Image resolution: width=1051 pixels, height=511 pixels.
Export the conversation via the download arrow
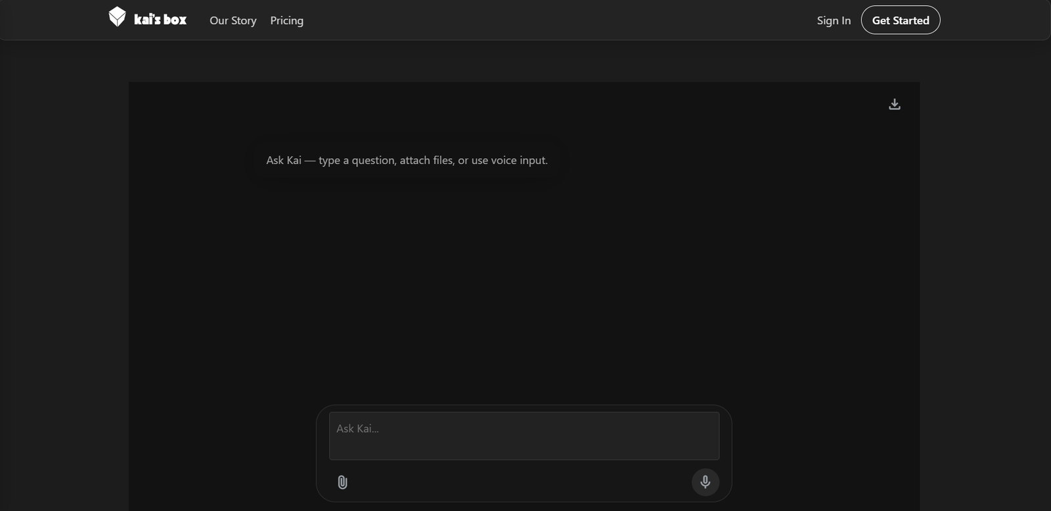tap(894, 104)
